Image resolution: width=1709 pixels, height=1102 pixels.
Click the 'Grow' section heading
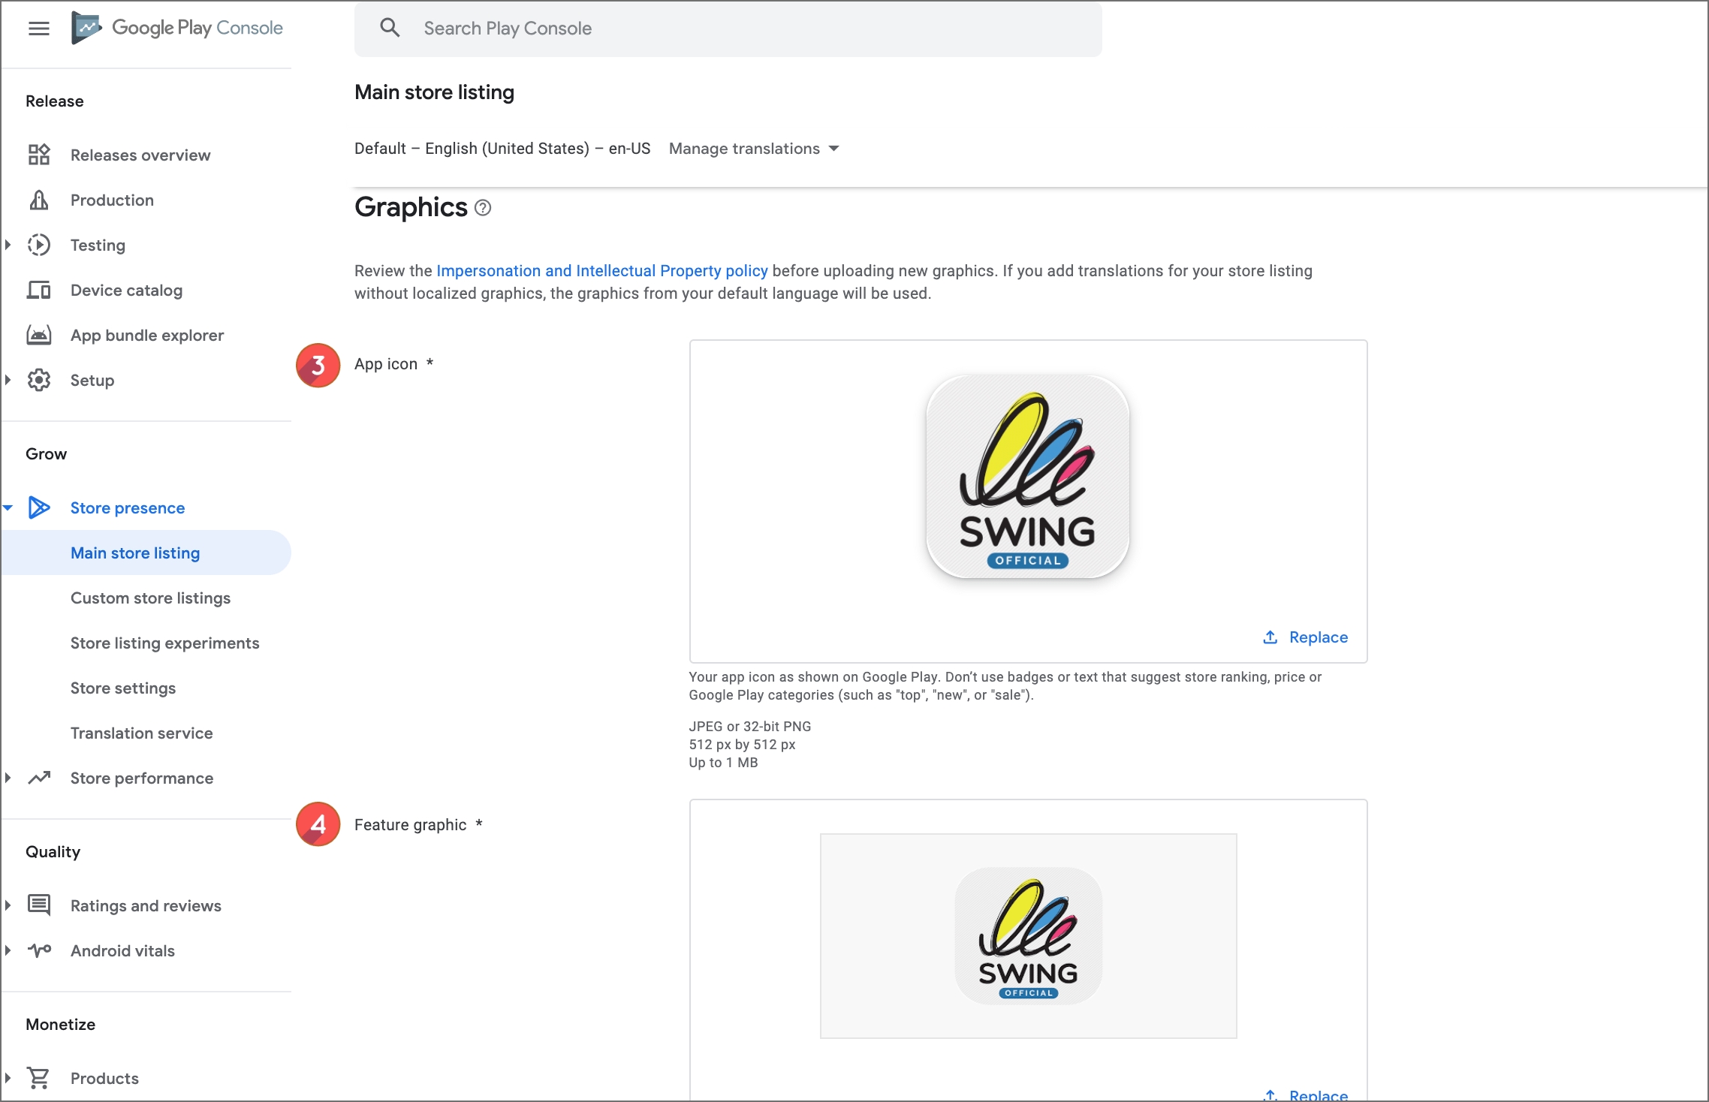coord(46,453)
